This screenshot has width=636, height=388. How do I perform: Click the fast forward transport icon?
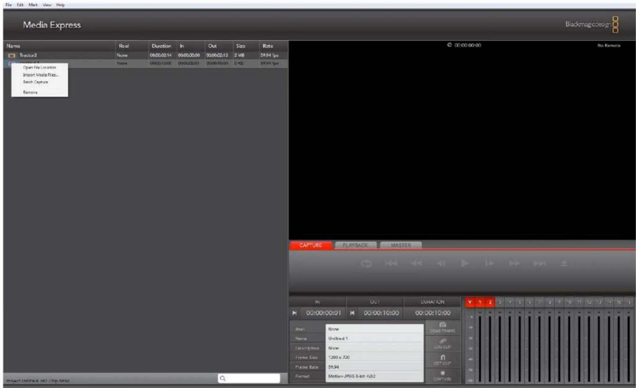point(514,263)
